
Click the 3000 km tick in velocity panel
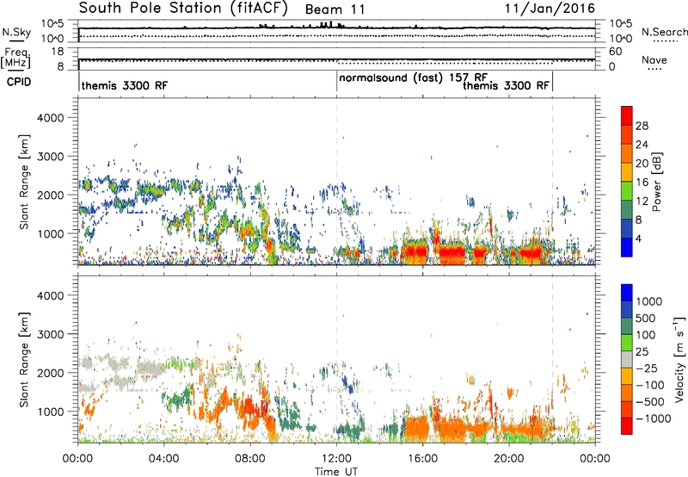(51, 334)
